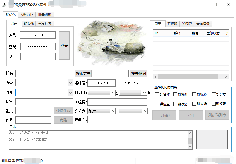
Task: Click the 搜关键词 button
Action: click(139, 73)
